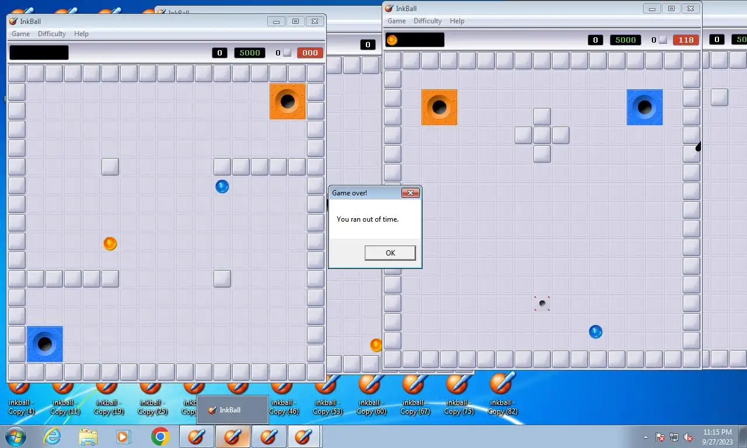Click the highlighted InkBall taskbar button
The image size is (747, 448).
(x=233, y=436)
